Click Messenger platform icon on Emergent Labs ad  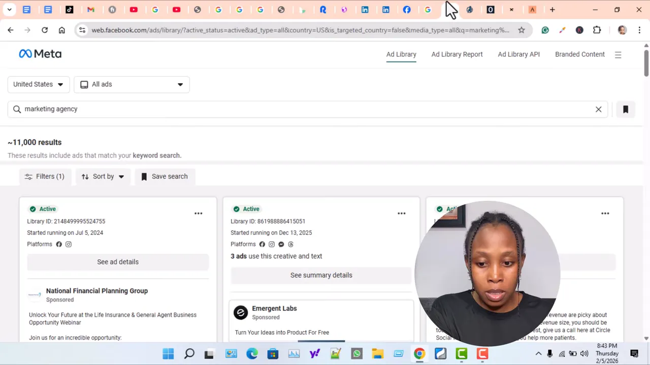tap(281, 244)
